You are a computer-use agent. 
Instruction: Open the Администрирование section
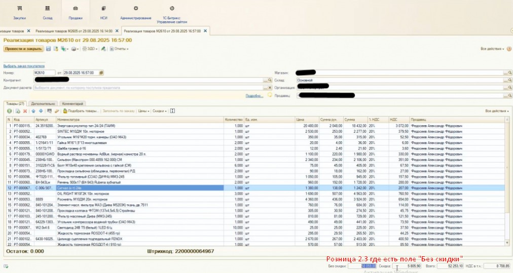[136, 13]
